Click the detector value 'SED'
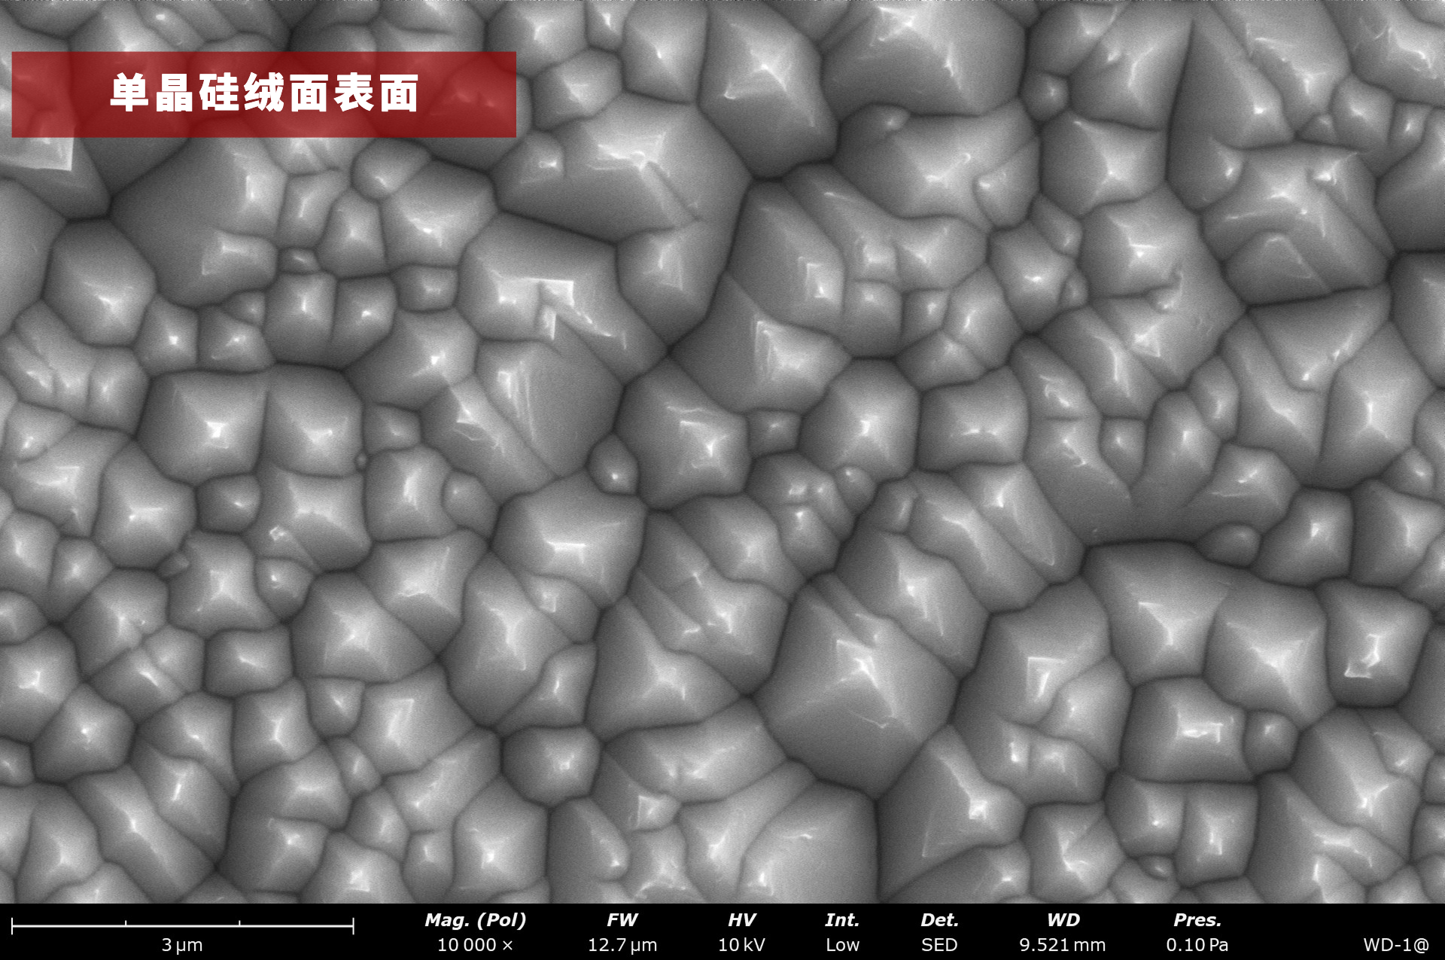The width and height of the screenshot is (1445, 960). point(939,945)
